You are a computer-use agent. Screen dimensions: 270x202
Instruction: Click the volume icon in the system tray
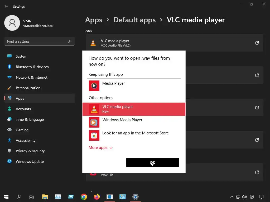tap(244, 197)
